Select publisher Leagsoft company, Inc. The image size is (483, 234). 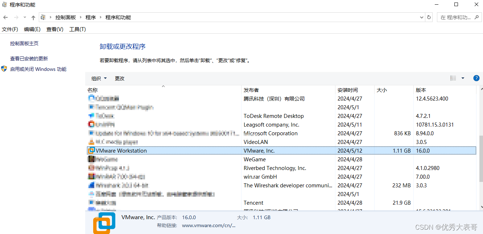pyautogui.click(x=272, y=125)
